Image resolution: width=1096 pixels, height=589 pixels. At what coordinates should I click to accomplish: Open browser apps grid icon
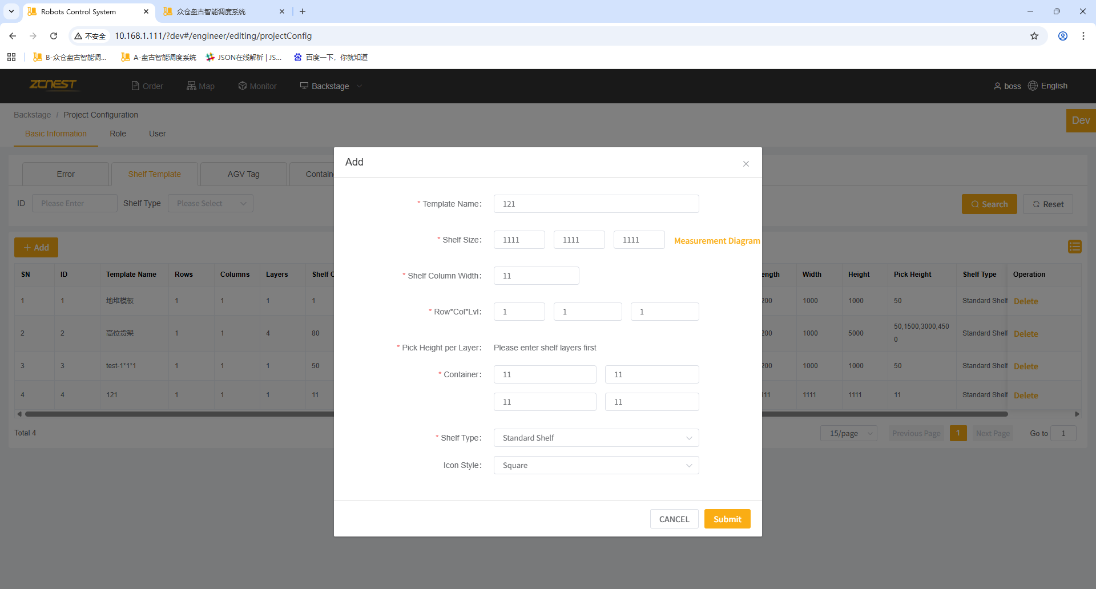11,57
